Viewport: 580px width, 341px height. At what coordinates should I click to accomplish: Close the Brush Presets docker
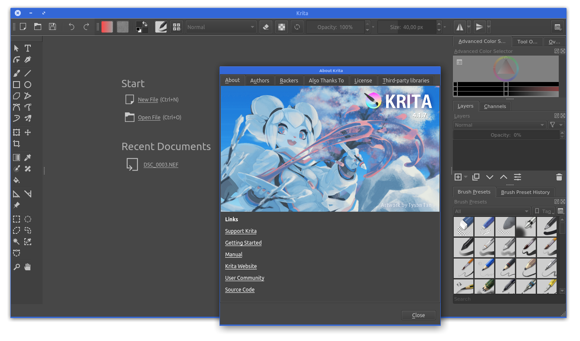point(563,202)
